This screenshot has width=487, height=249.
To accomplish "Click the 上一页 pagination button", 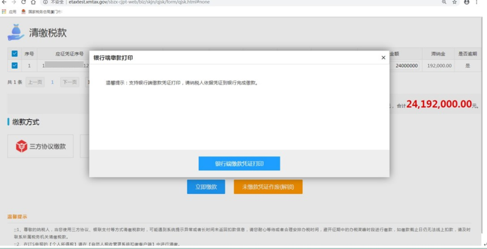I will click(35, 82).
